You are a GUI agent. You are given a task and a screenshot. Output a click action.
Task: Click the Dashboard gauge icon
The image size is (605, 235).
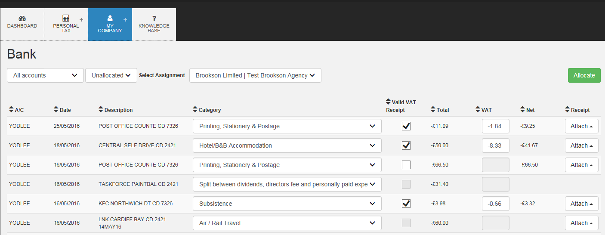pos(22,19)
